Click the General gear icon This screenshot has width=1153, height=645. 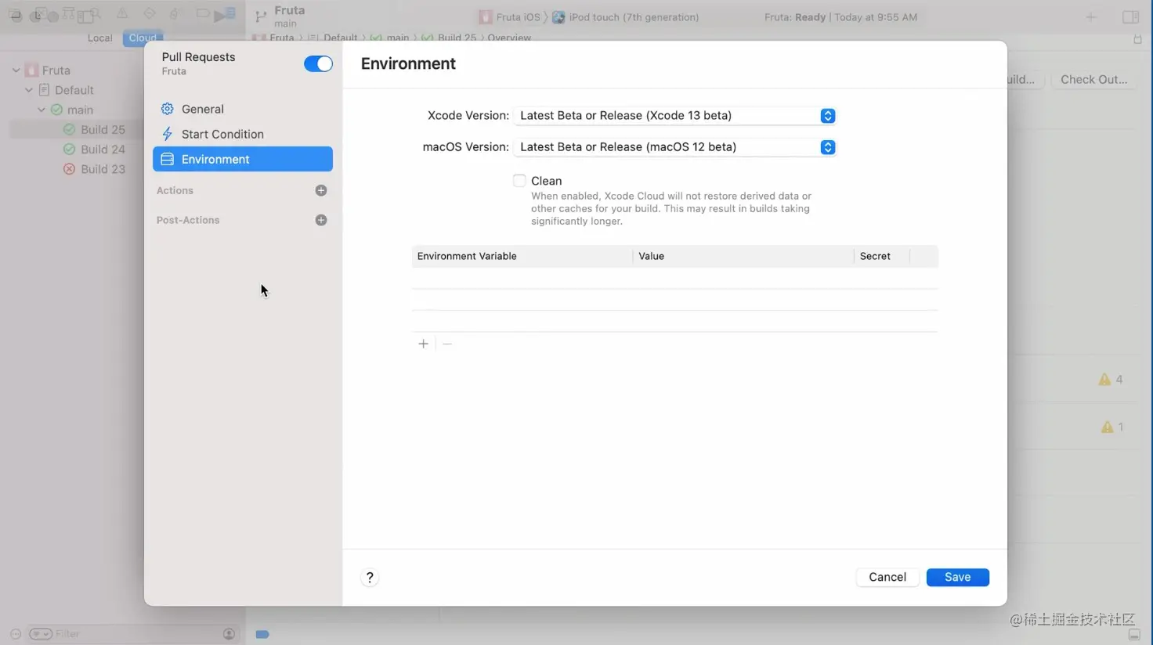167,109
